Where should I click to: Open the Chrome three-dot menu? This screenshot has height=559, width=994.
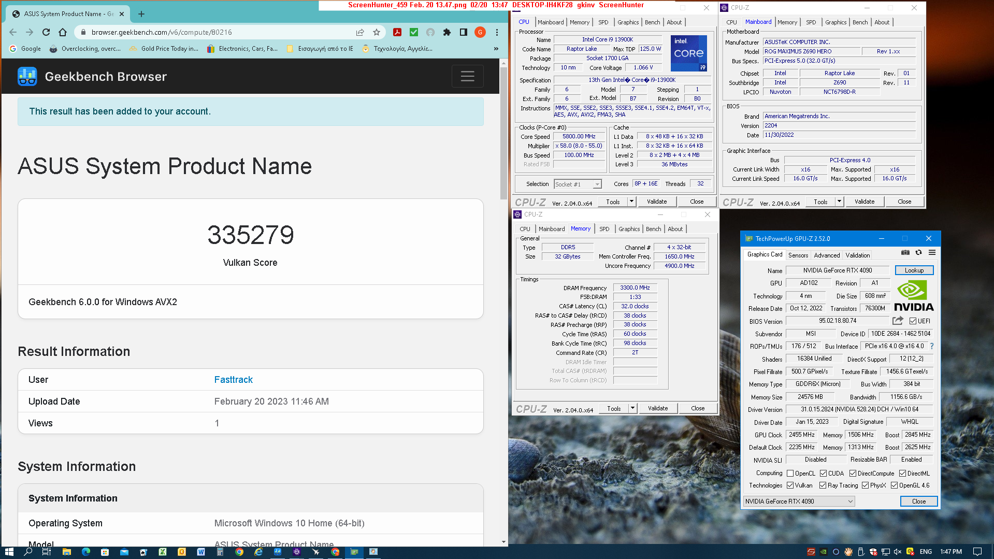[497, 32]
